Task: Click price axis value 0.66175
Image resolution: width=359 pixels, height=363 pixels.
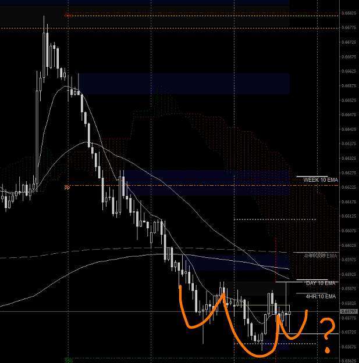Action: coord(349,202)
